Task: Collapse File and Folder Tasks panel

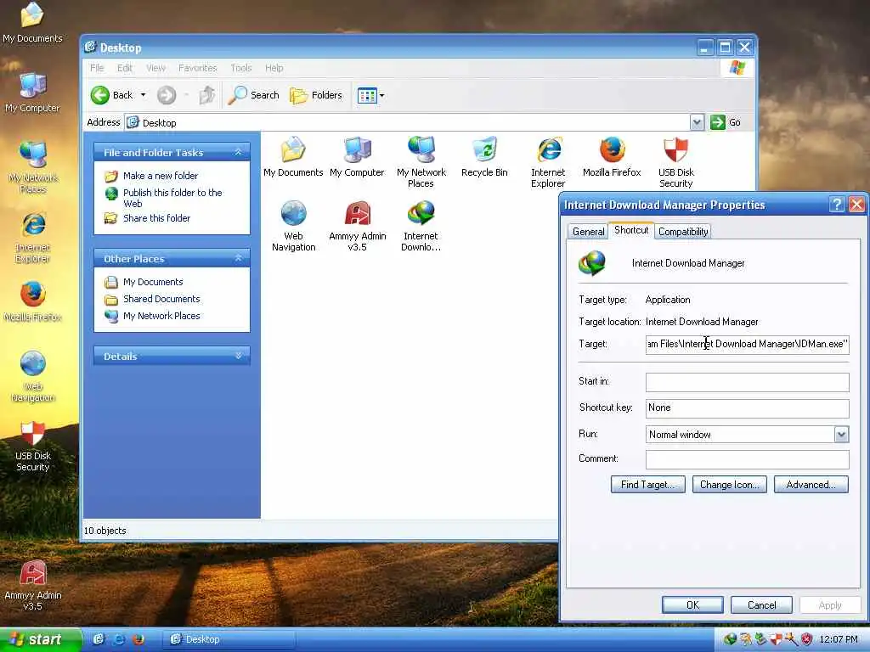Action: 239,152
